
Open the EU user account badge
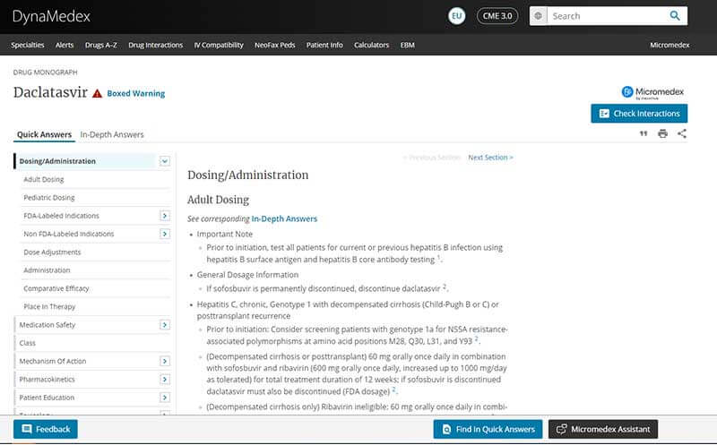coord(457,16)
